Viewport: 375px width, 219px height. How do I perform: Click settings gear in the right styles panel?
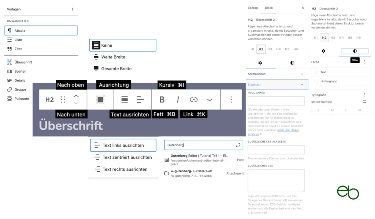(323, 51)
